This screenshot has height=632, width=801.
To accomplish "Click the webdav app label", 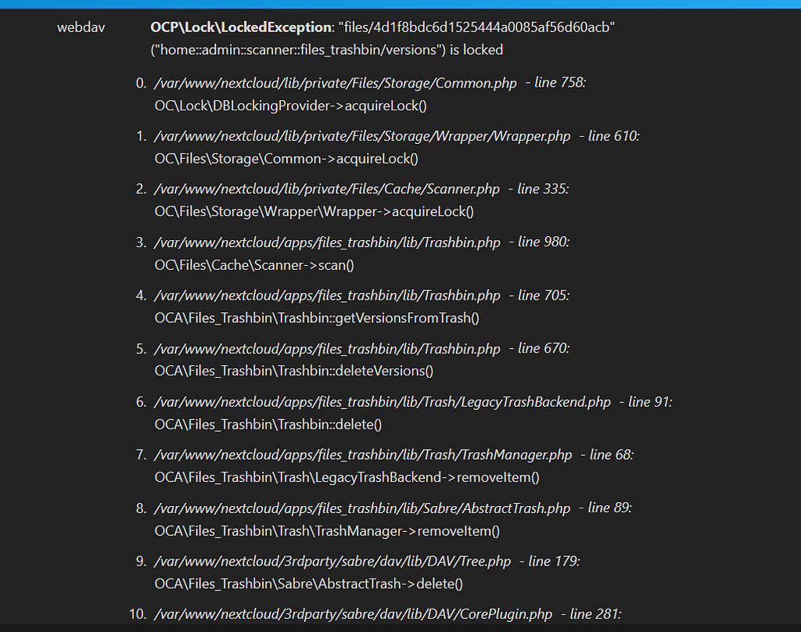I will coord(79,27).
